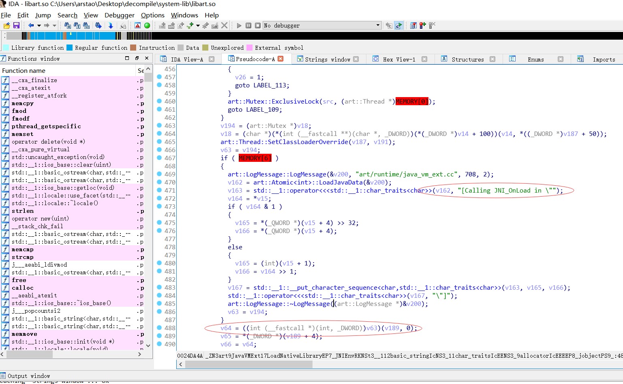Create a string with the A-plus icon
Image resolution: width=623 pixels, height=384 pixels.
coord(181,25)
